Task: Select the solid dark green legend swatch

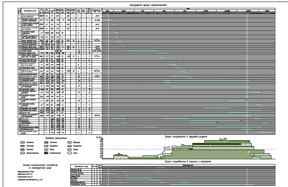Action: (x=46, y=152)
